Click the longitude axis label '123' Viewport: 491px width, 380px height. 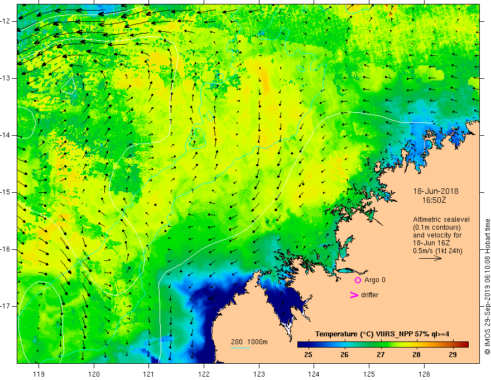tap(259, 374)
